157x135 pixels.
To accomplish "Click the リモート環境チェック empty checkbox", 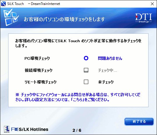I will tap(86, 82).
